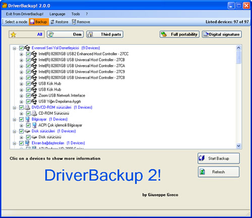
Task: Toggle the Digital signature filter button
Action: pos(222,34)
